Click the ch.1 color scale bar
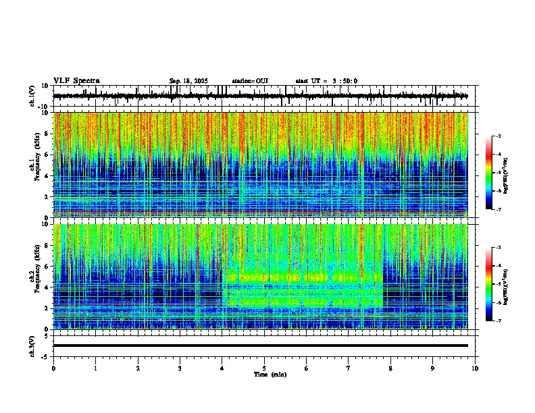 pyautogui.click(x=489, y=173)
